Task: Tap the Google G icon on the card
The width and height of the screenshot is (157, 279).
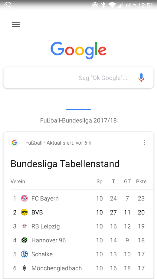Action: pyautogui.click(x=15, y=143)
